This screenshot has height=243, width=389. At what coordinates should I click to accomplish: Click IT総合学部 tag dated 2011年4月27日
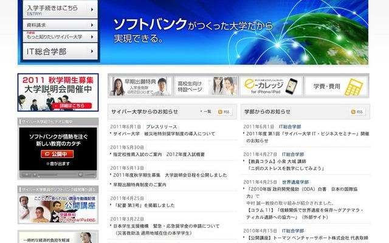293,154
